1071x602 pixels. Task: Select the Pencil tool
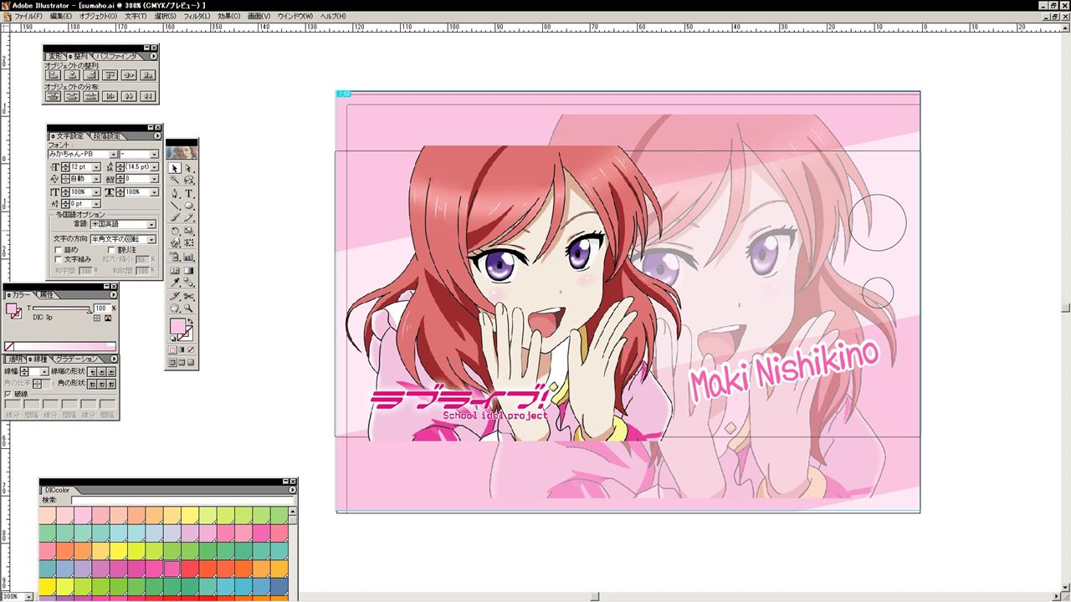click(189, 217)
